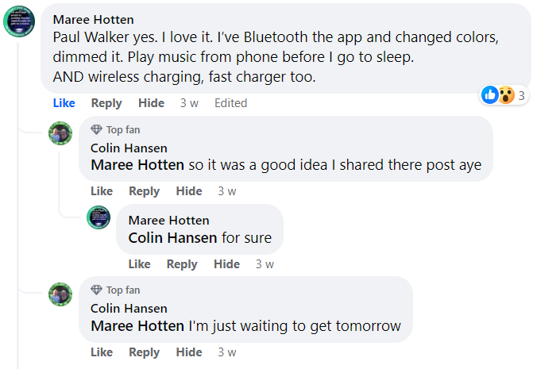Viewport: 533px width, 369px height.
Task: Like Maree's 'for sure' reply
Action: [139, 264]
